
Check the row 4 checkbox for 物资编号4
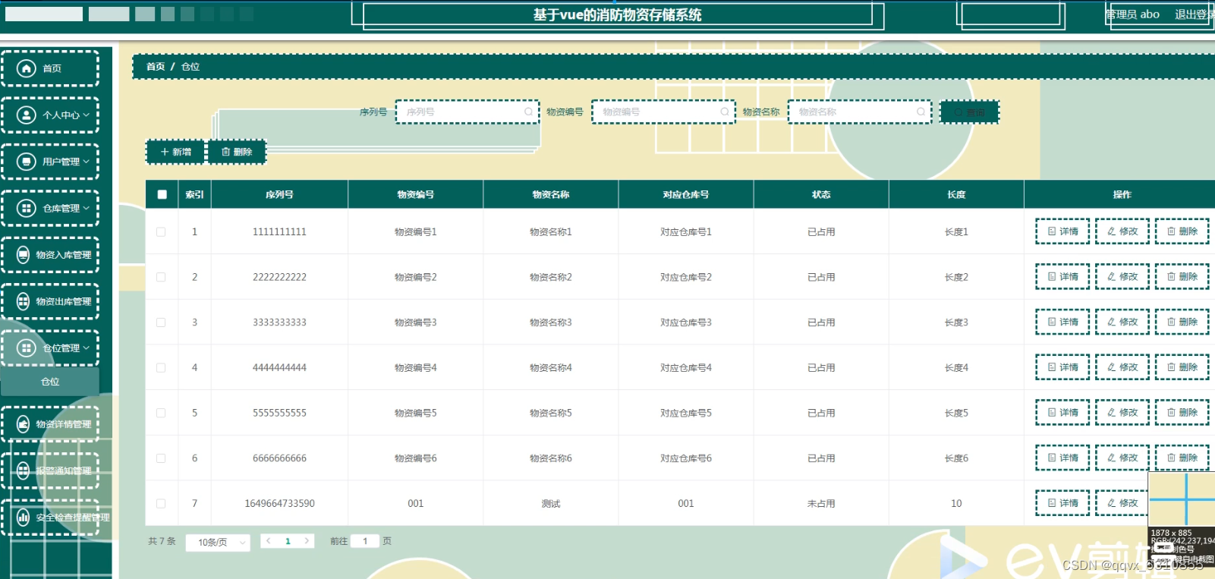pos(161,367)
